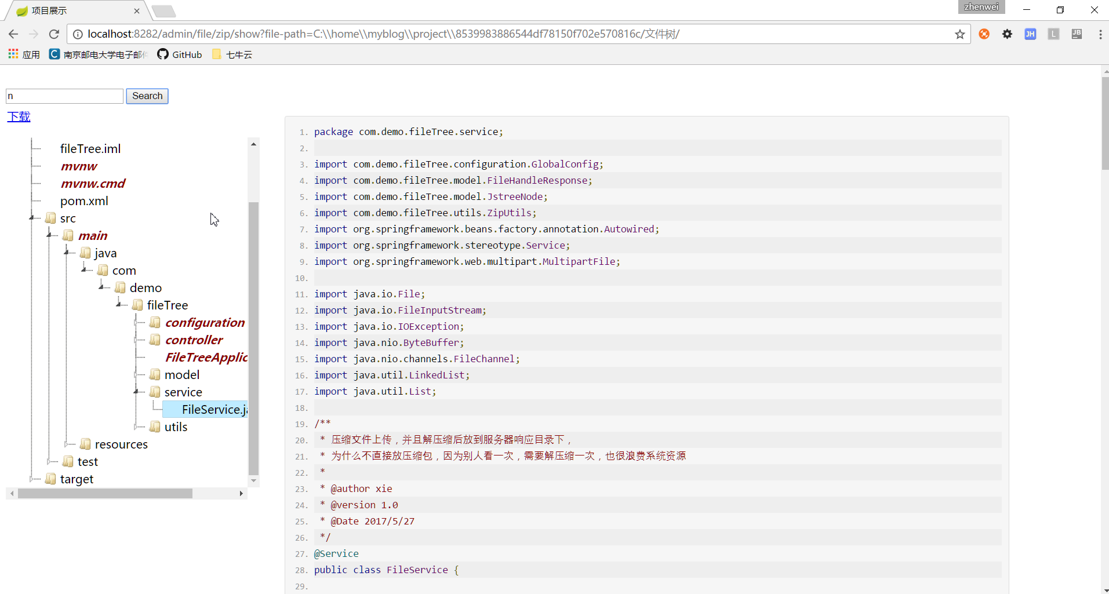The height and width of the screenshot is (594, 1109).
Task: Click the main folder icon
Action: (68, 235)
